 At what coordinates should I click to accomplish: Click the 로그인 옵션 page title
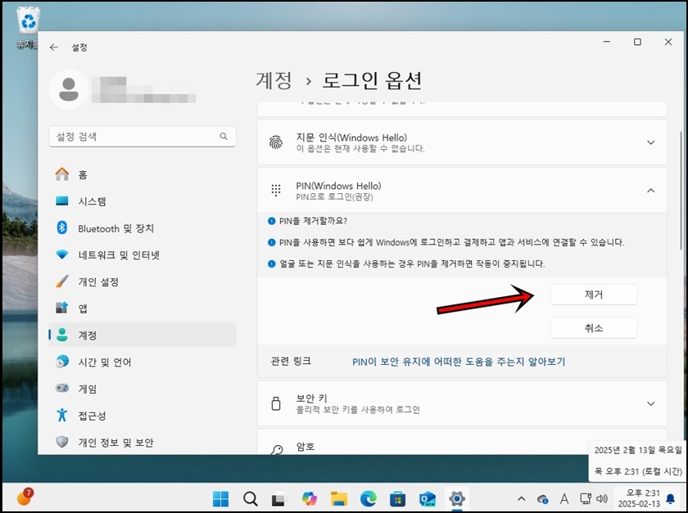[372, 80]
